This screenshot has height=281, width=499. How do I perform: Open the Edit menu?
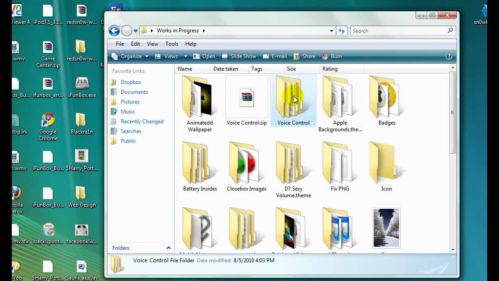135,44
